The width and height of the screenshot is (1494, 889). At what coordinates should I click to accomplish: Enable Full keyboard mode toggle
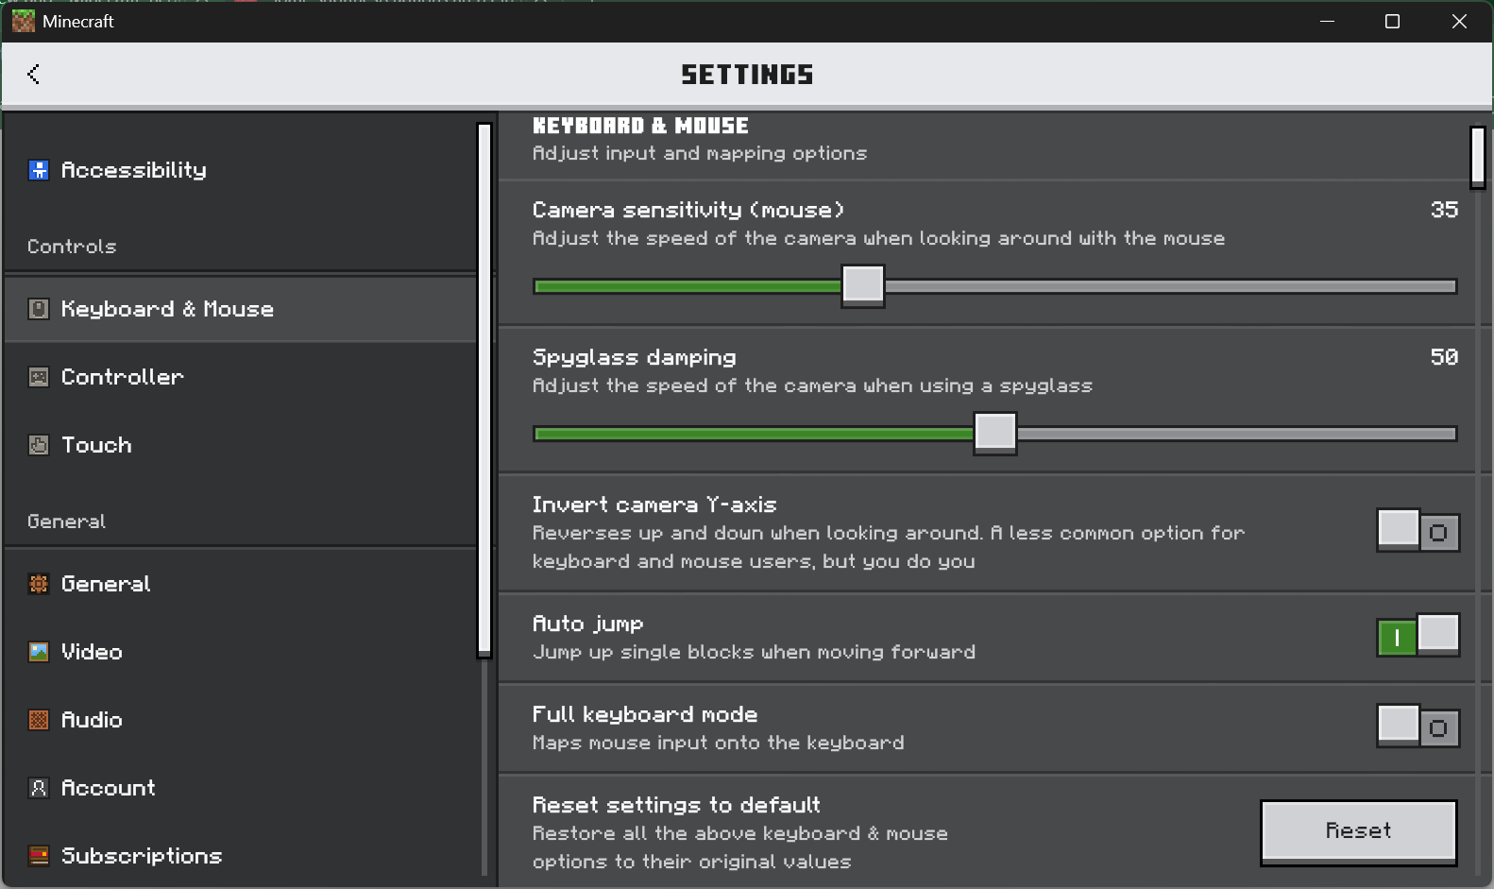click(1418, 727)
